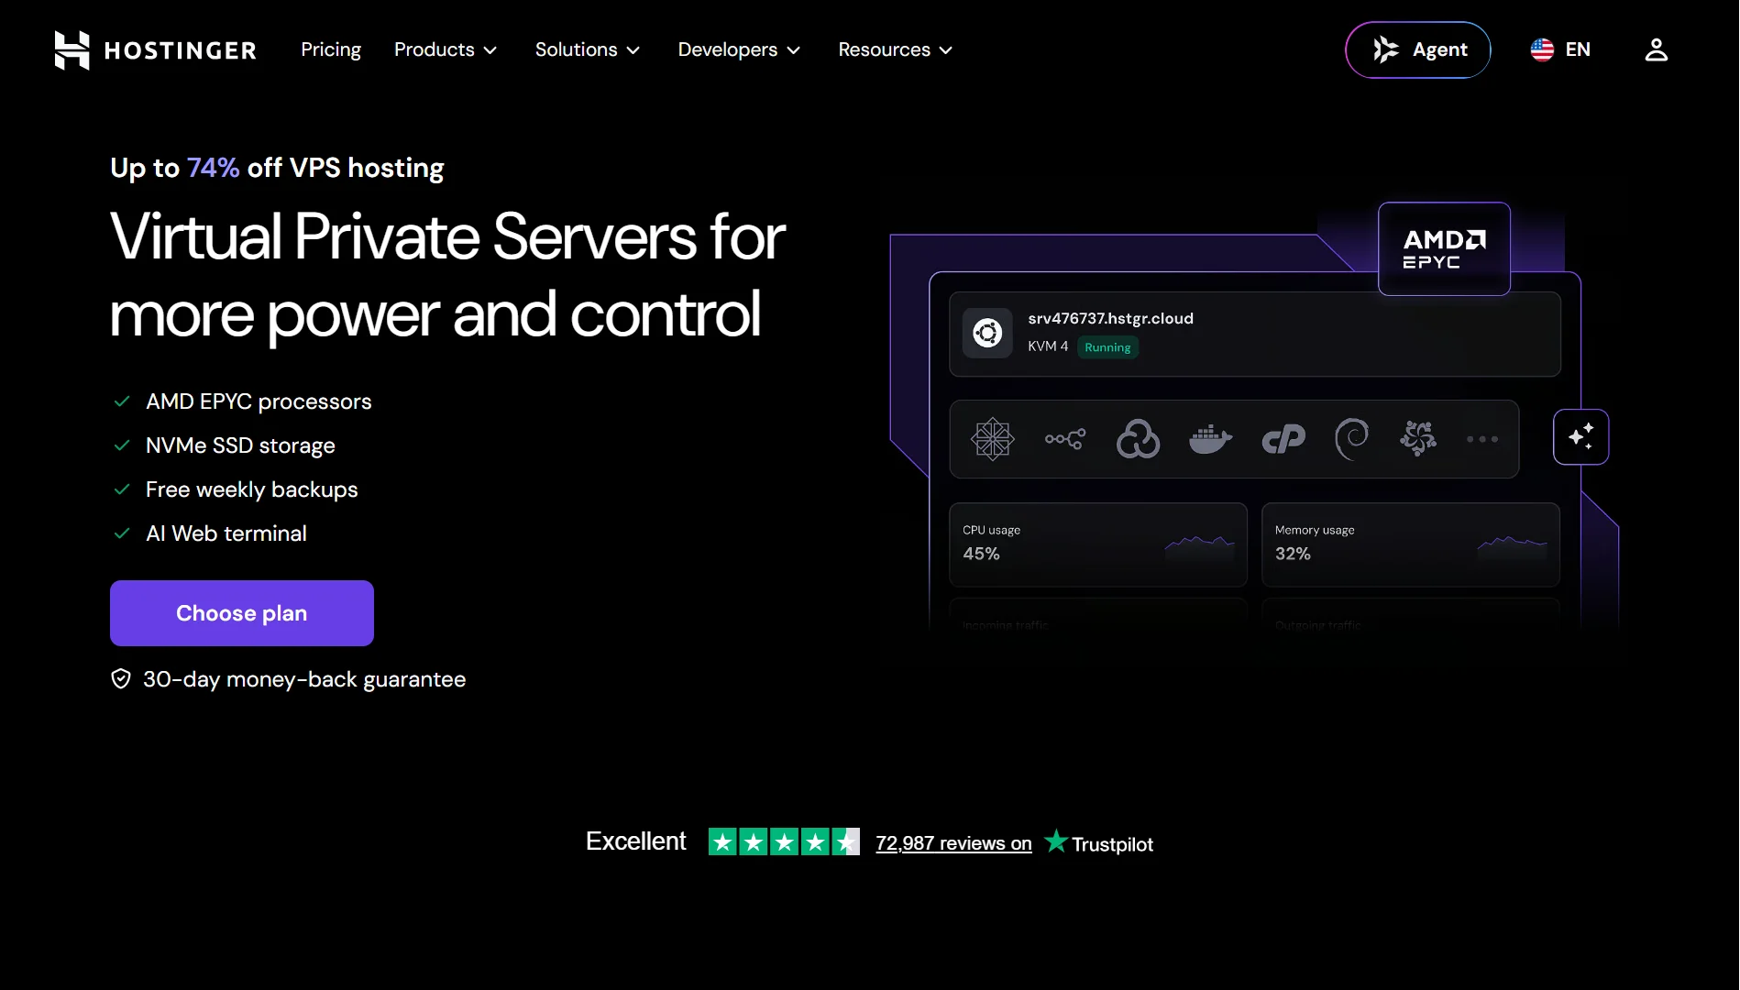This screenshot has width=1740, height=990.
Task: Click the Memory usage 32% card
Action: (1411, 544)
